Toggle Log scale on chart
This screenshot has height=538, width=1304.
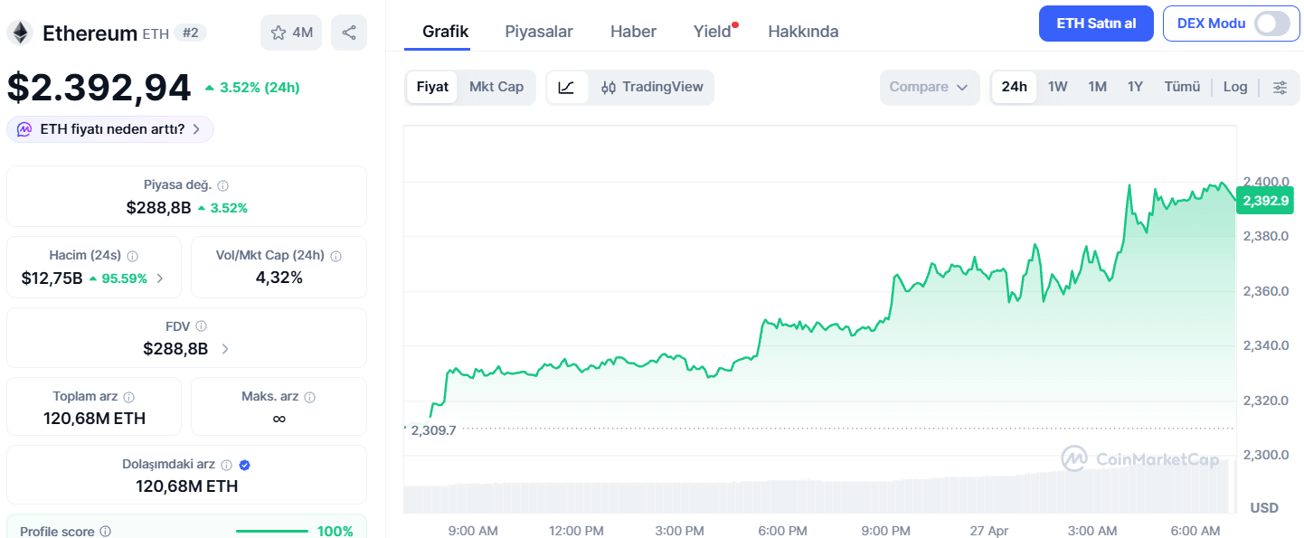pyautogui.click(x=1235, y=87)
